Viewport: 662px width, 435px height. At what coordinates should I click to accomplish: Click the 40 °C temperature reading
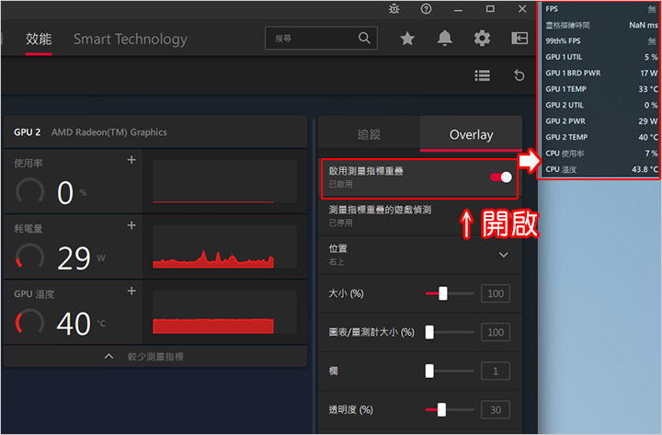click(81, 324)
